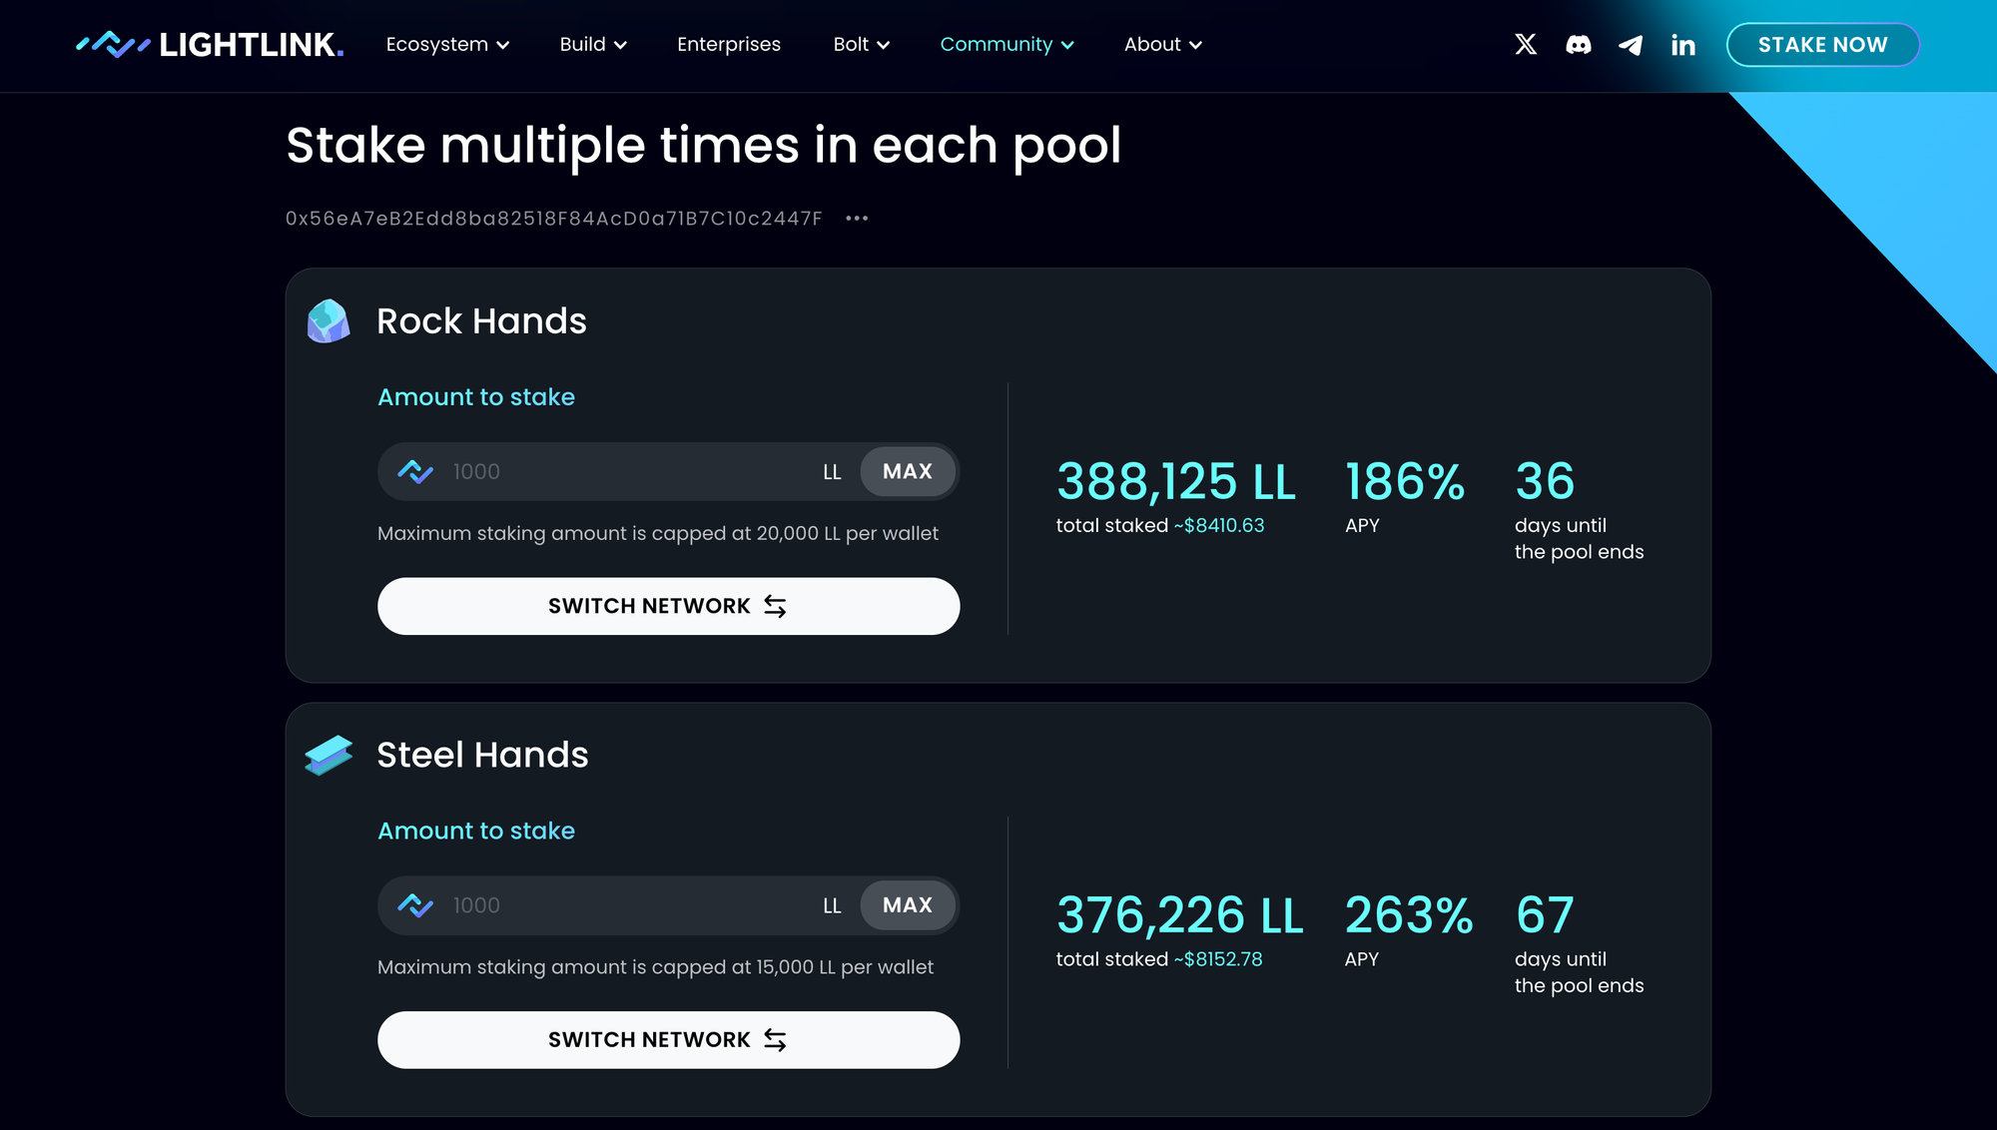The image size is (1997, 1130).
Task: Expand the Build dropdown menu
Action: coord(593,45)
